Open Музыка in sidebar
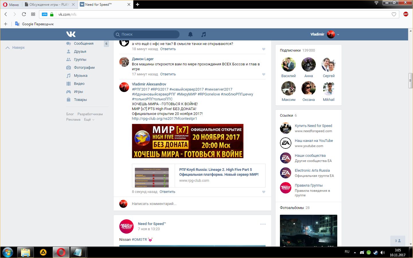413x258 pixels. click(81, 76)
